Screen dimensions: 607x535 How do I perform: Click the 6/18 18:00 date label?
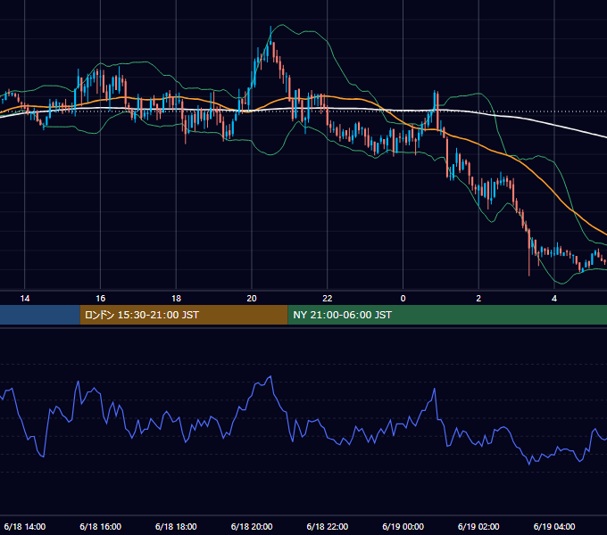pos(176,526)
